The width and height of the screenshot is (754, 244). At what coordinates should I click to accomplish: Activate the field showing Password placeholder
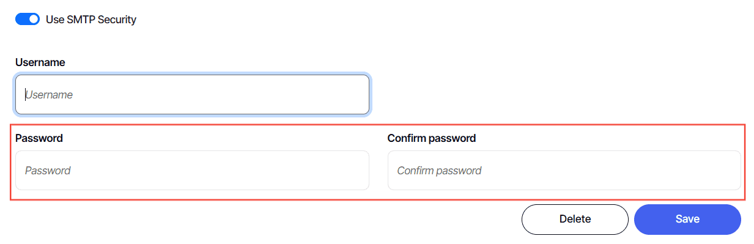click(x=192, y=171)
